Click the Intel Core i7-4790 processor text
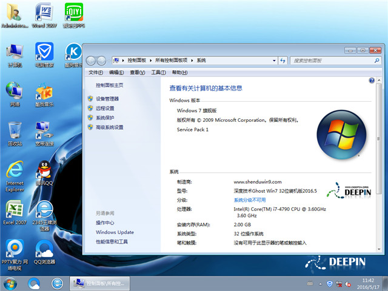Viewport: 388px width, 291px height. [280, 212]
